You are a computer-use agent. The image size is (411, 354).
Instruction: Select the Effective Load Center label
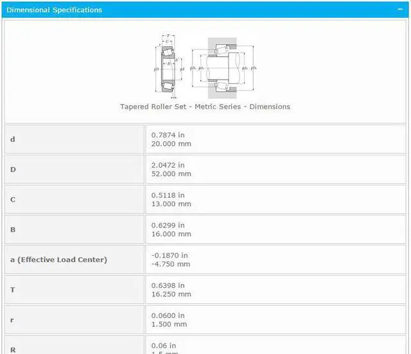(x=58, y=260)
